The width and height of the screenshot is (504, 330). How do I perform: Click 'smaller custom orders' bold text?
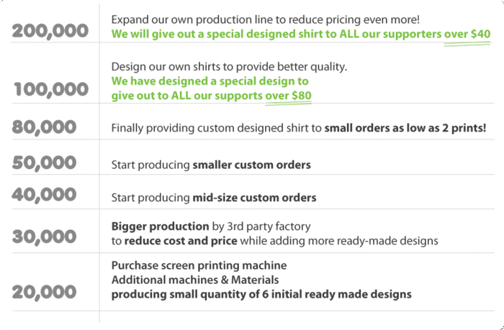(x=252, y=165)
